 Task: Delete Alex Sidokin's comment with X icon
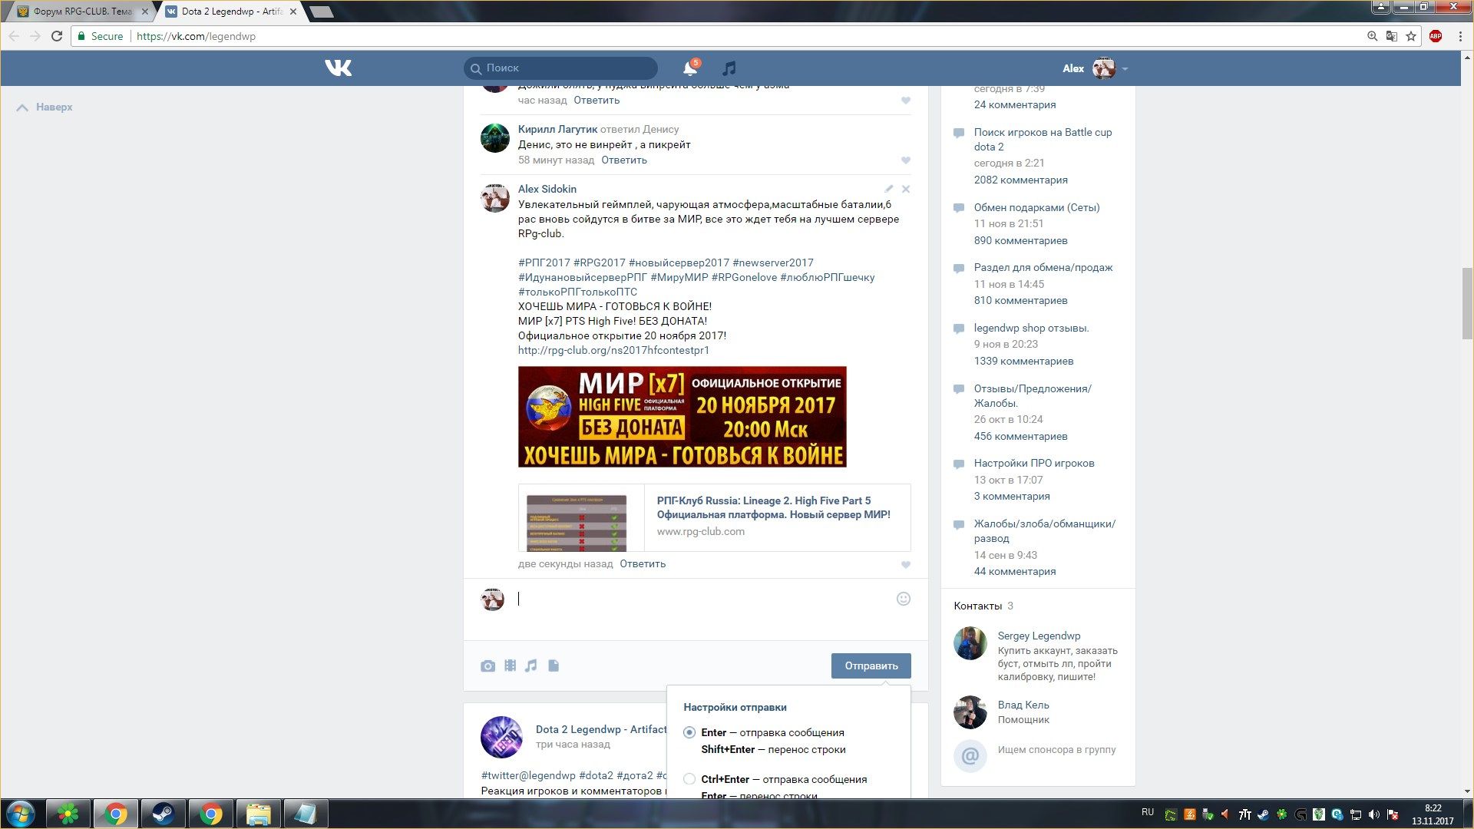(x=906, y=189)
